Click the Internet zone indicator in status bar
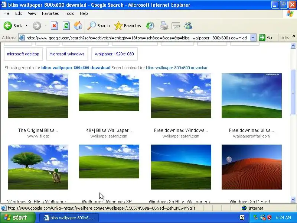 click(252, 208)
